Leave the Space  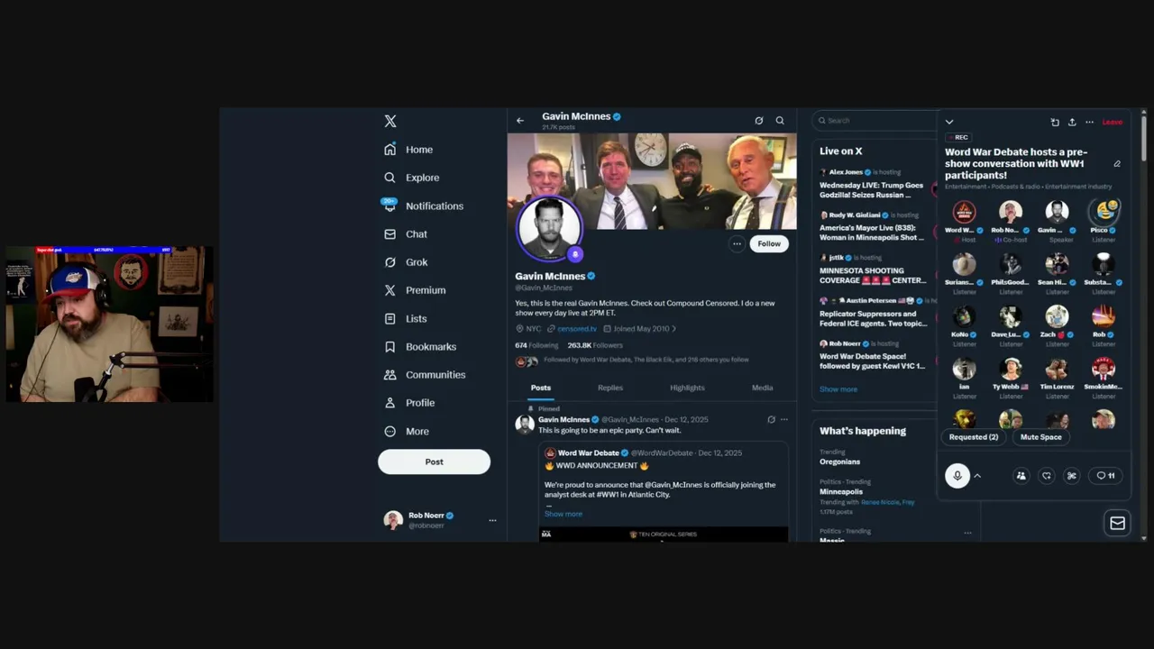pyautogui.click(x=1112, y=122)
